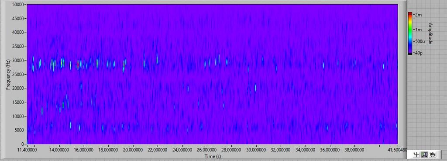Edit the 0 frequency axis minimum
The width and height of the screenshot is (447, 161).
[23, 144]
